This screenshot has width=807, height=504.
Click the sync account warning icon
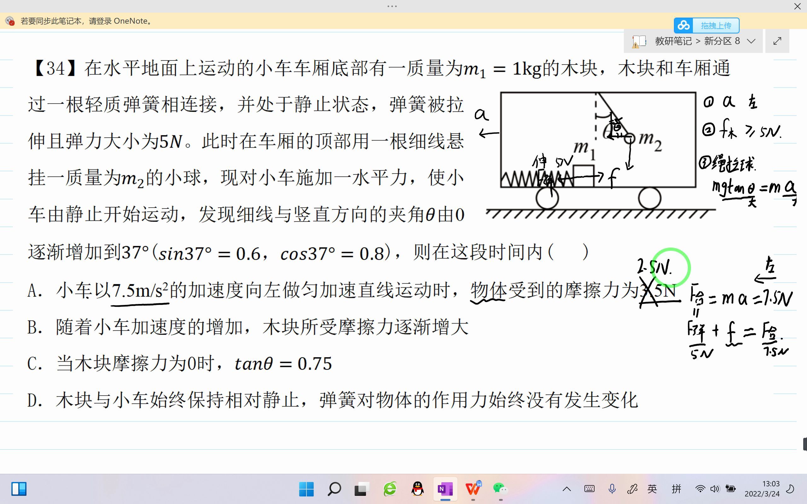[10, 21]
